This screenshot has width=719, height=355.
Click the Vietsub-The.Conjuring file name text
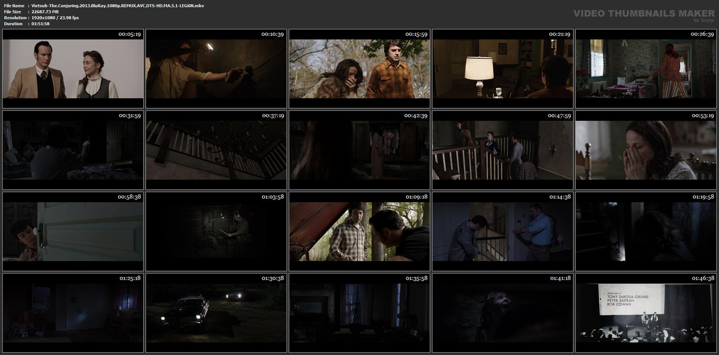[117, 6]
